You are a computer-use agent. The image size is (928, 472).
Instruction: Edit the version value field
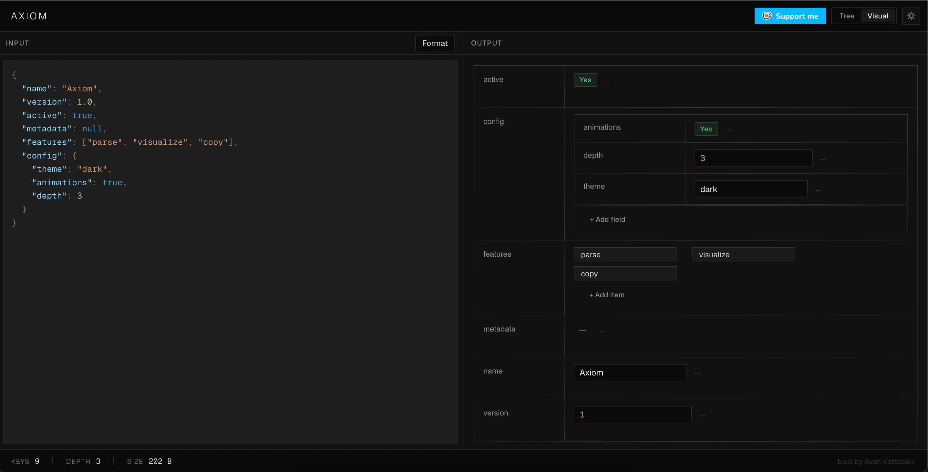[x=633, y=415]
